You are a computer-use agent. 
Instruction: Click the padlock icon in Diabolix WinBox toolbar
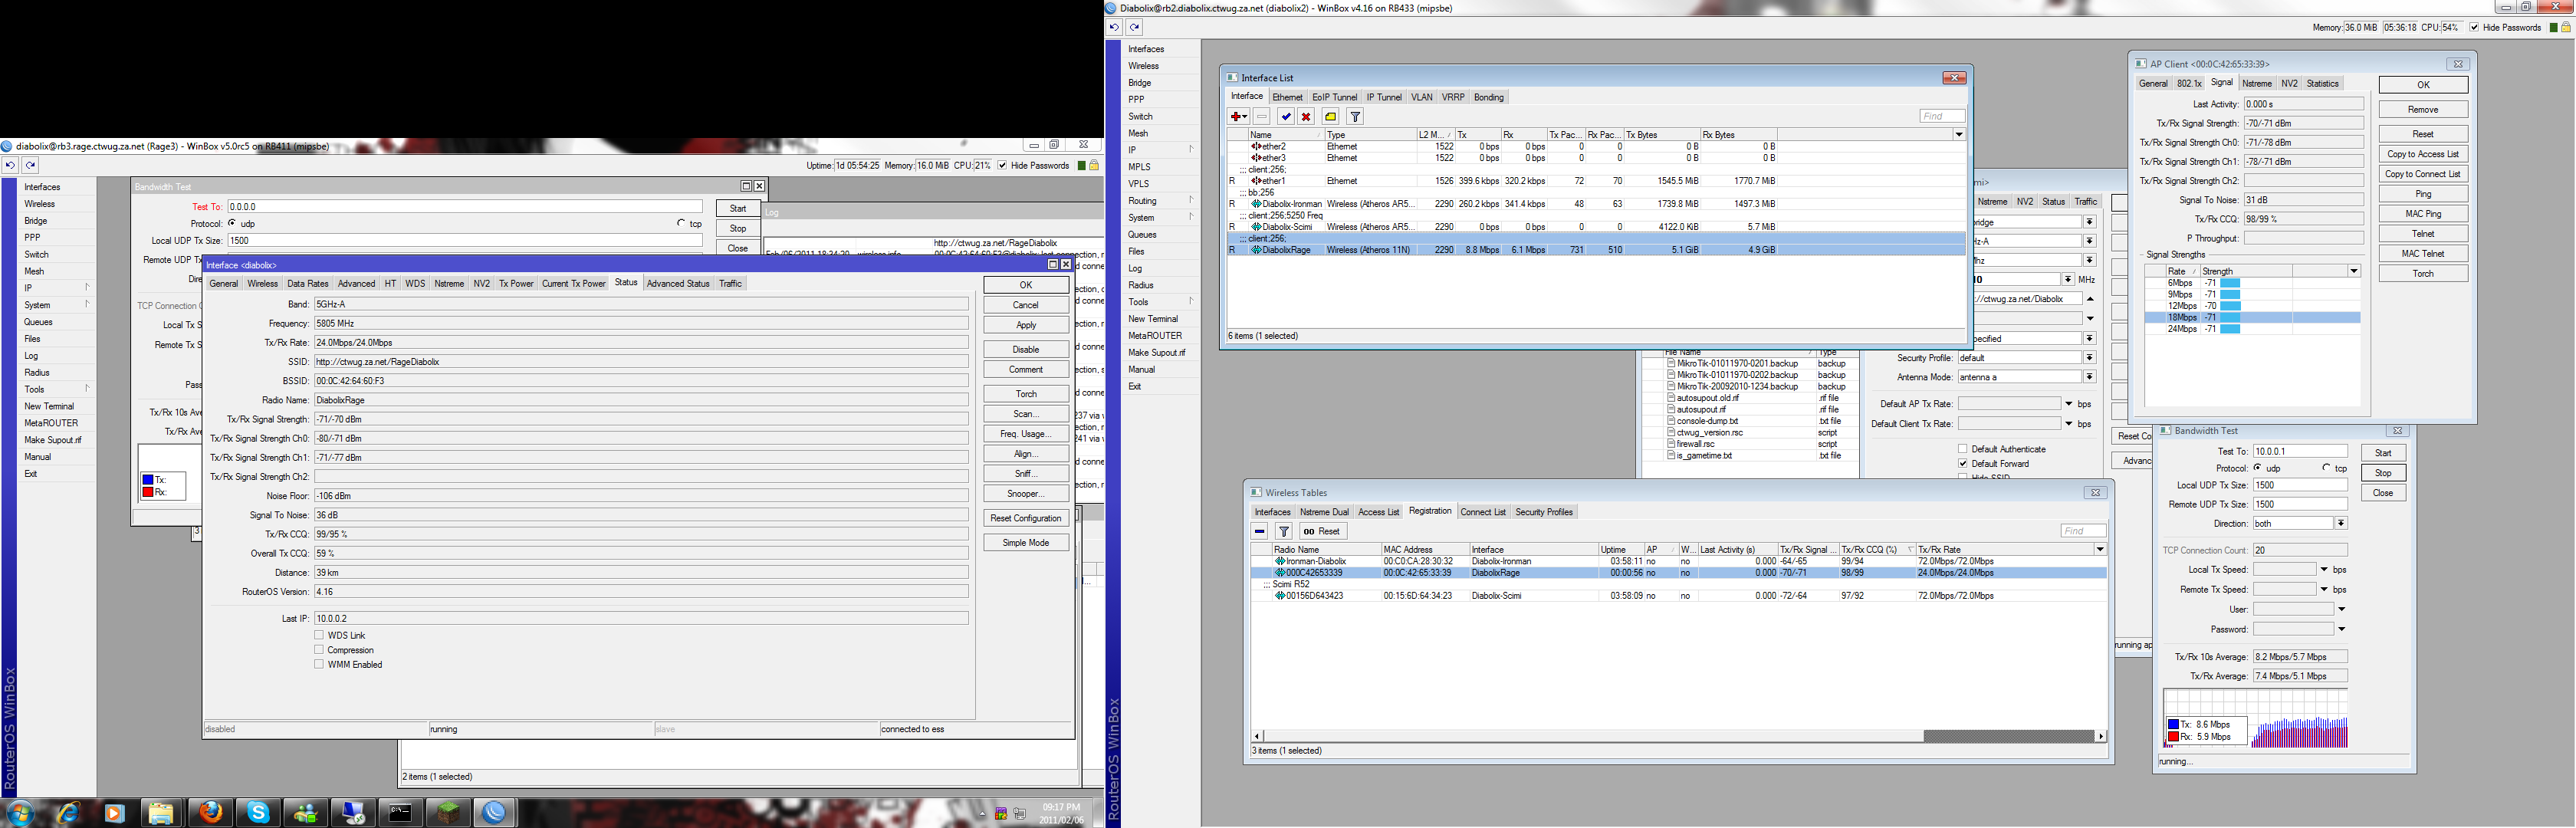click(2566, 27)
